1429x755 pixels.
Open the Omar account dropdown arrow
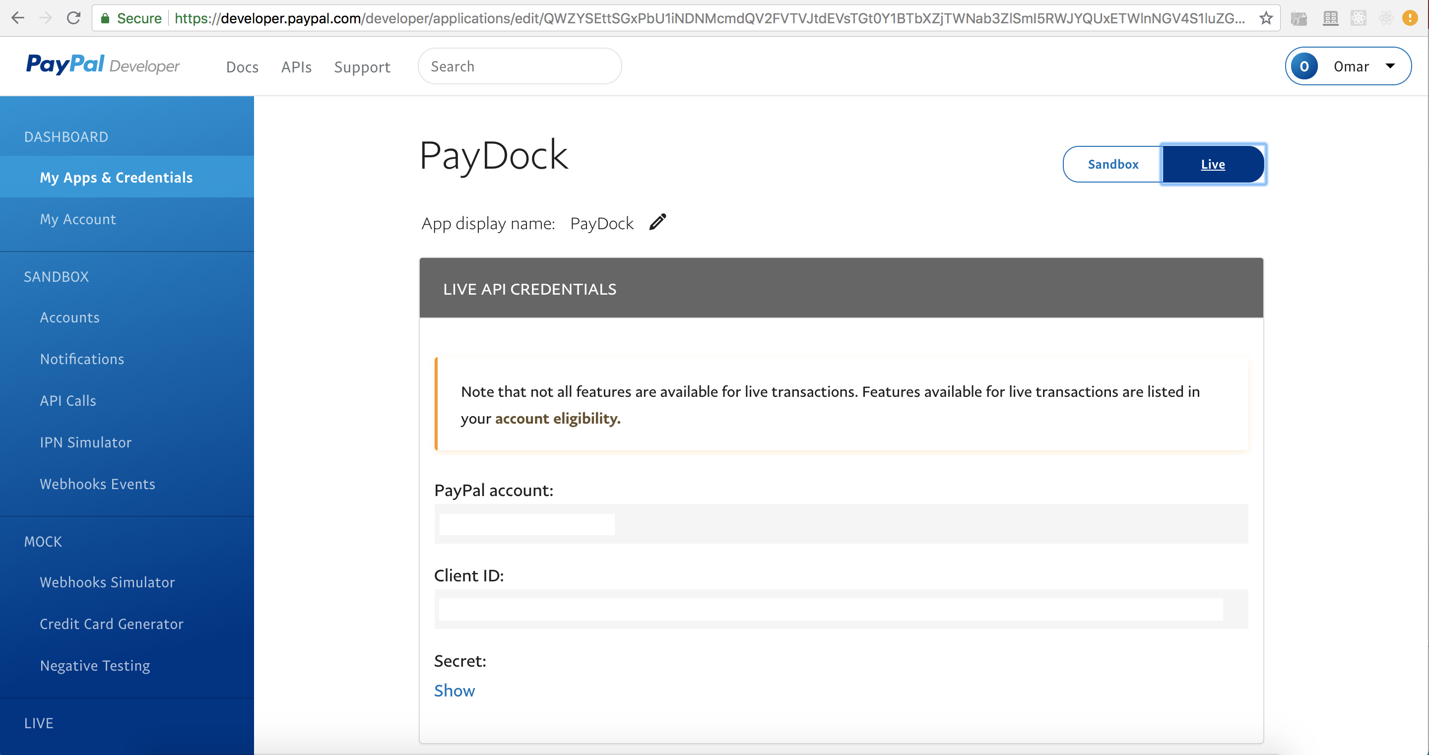coord(1390,66)
